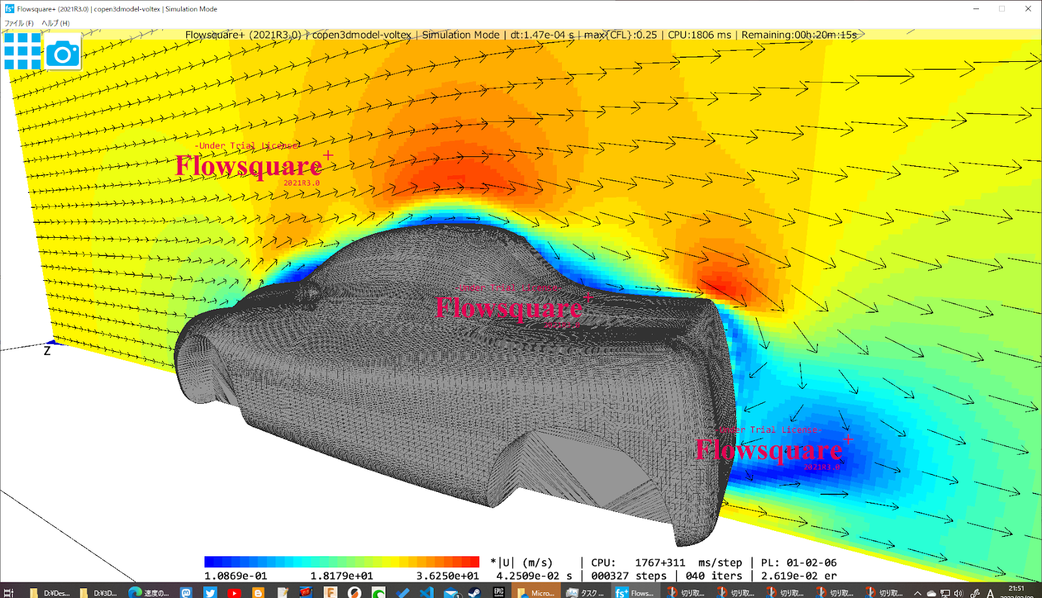Click the 000327 steps counter
The width and height of the screenshot is (1042, 598).
tap(628, 576)
